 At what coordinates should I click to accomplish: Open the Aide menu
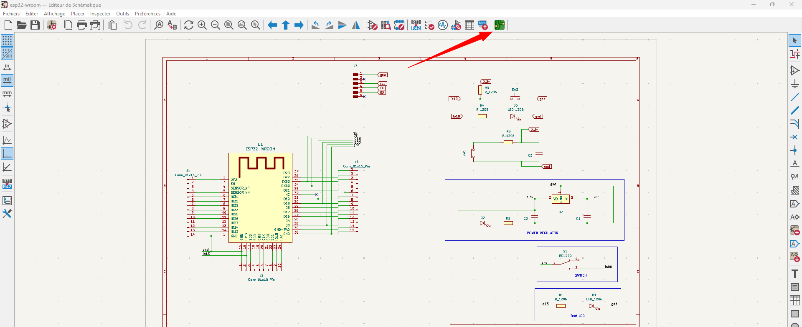tap(171, 14)
